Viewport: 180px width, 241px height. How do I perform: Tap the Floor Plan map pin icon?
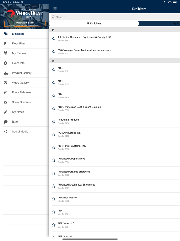[5, 44]
